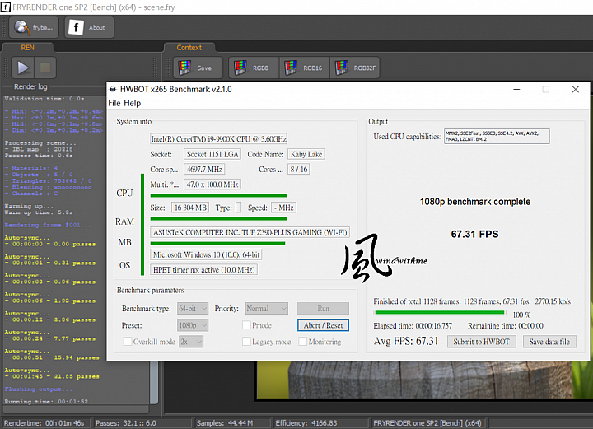This screenshot has width=593, height=429.
Task: Open the Overkill mode 2x dropdown
Action: [191, 342]
